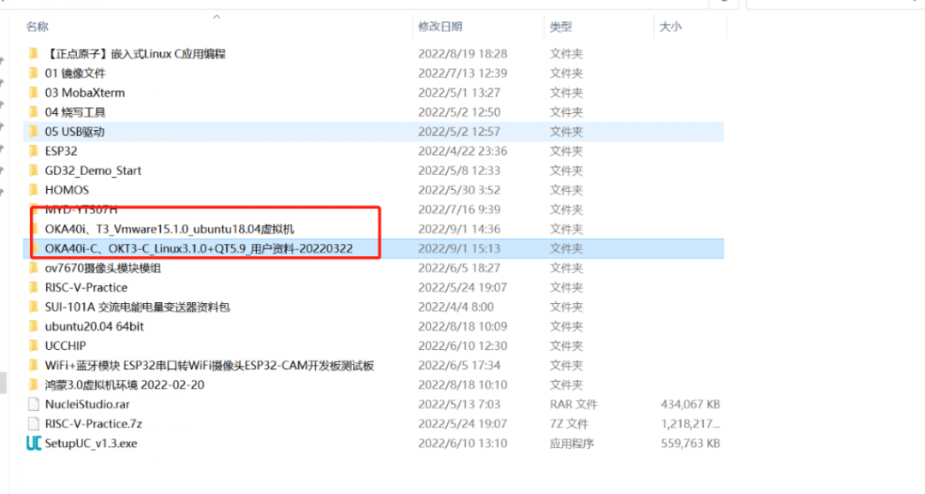Viewport: 925px width, 494px height.
Task: Click file icon of RISC-V-Practice.7z
Action: [x=33, y=424]
